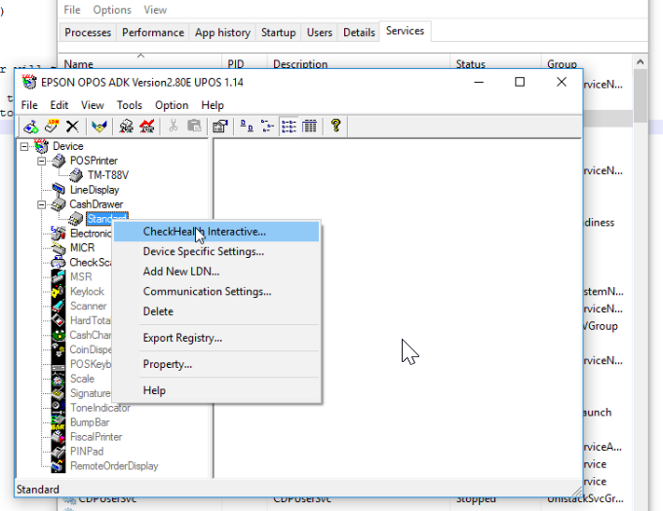This screenshot has height=511, width=663.
Task: Click the icon next to MICR
Action: coord(58,247)
